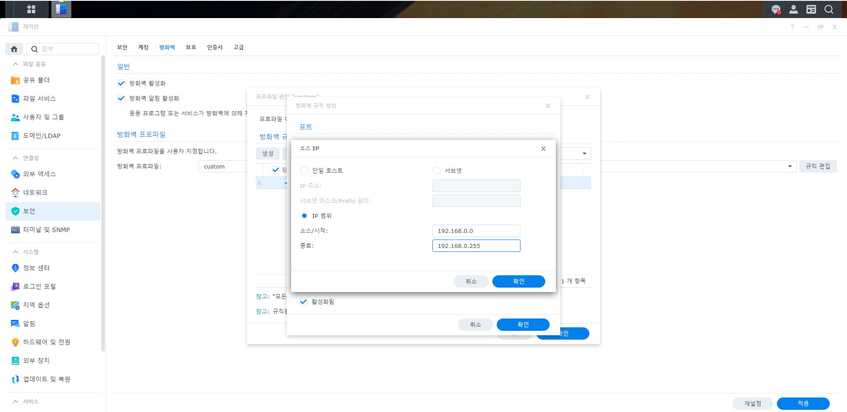Switch to 고급 tab
This screenshot has width=847, height=412.
point(239,48)
